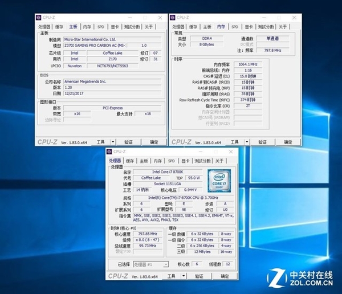Click tRFC value 374 时钟
The width and height of the screenshot is (342, 294).
click(248, 100)
